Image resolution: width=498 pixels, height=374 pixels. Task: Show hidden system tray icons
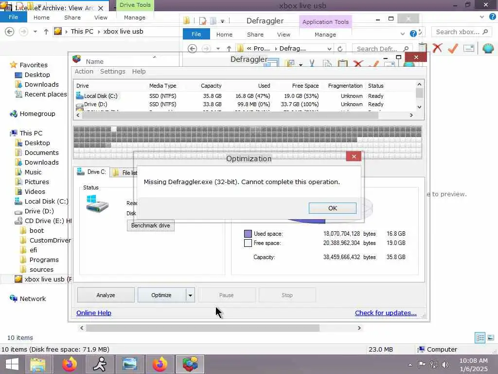[x=410, y=365]
